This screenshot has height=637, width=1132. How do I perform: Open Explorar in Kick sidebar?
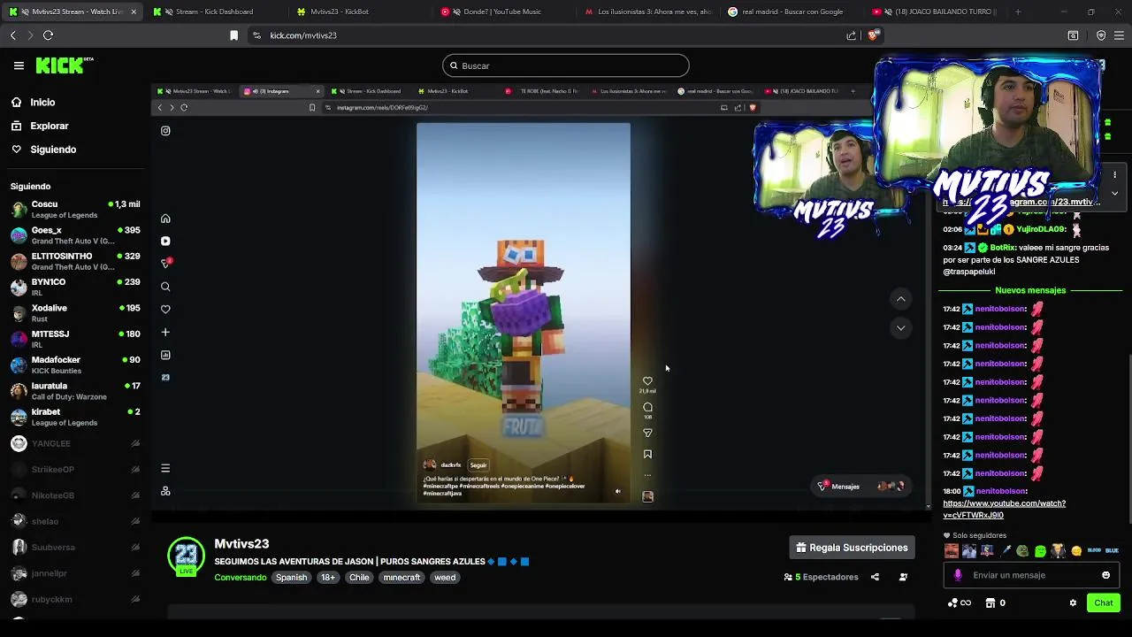[x=49, y=126]
